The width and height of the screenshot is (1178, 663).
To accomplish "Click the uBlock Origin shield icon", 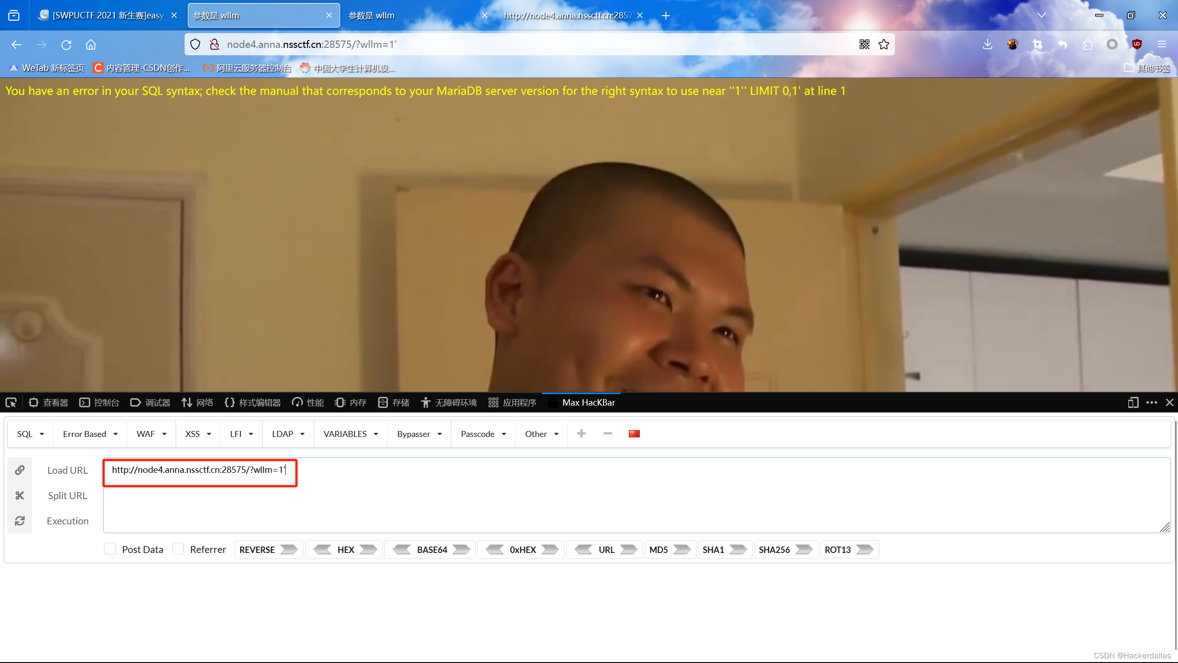I will [1137, 44].
